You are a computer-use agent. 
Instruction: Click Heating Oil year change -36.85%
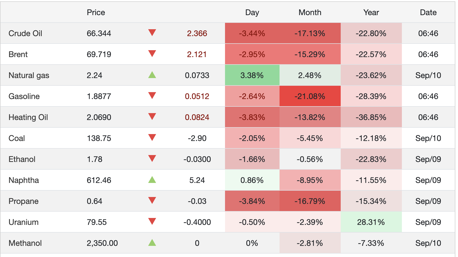coord(371,117)
